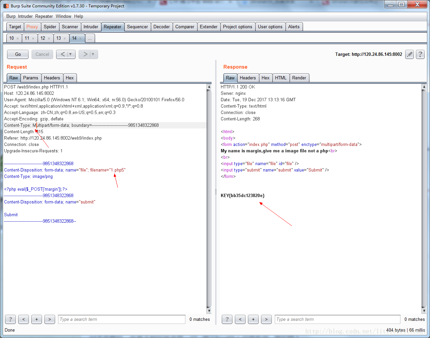Open the User options tab

270,27
